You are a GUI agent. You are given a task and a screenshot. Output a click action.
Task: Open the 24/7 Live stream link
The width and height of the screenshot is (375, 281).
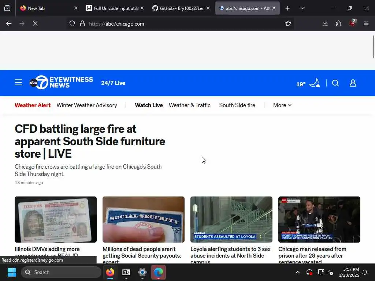pos(113,83)
